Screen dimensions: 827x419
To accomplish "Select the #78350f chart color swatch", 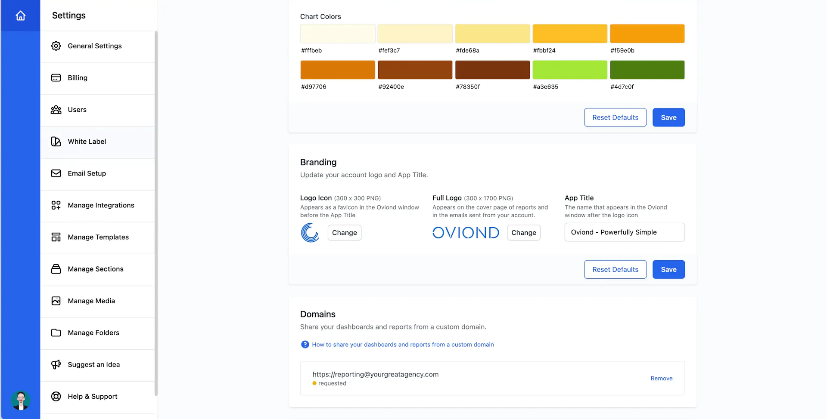I will click(492, 70).
